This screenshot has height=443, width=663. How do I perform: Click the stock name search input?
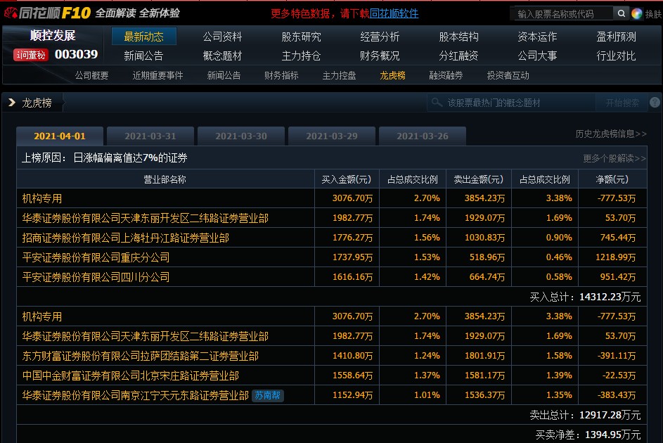[562, 13]
